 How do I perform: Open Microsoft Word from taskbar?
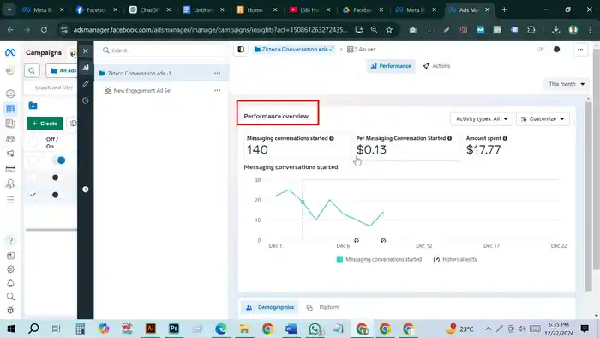point(291,329)
